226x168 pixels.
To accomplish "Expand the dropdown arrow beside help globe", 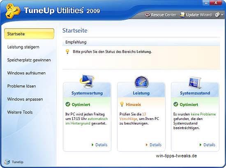I will pos(222,15).
